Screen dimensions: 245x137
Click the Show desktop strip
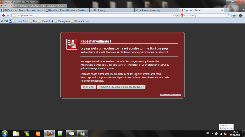(x=244, y=134)
